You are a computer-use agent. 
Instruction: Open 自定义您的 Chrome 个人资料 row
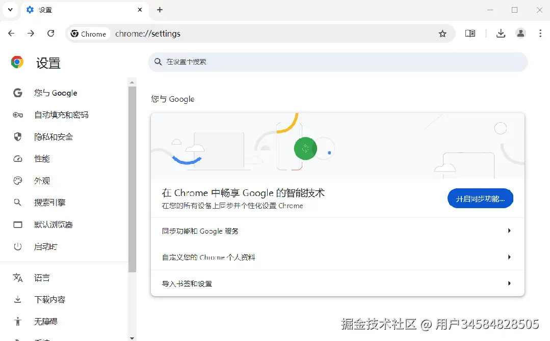(337, 257)
